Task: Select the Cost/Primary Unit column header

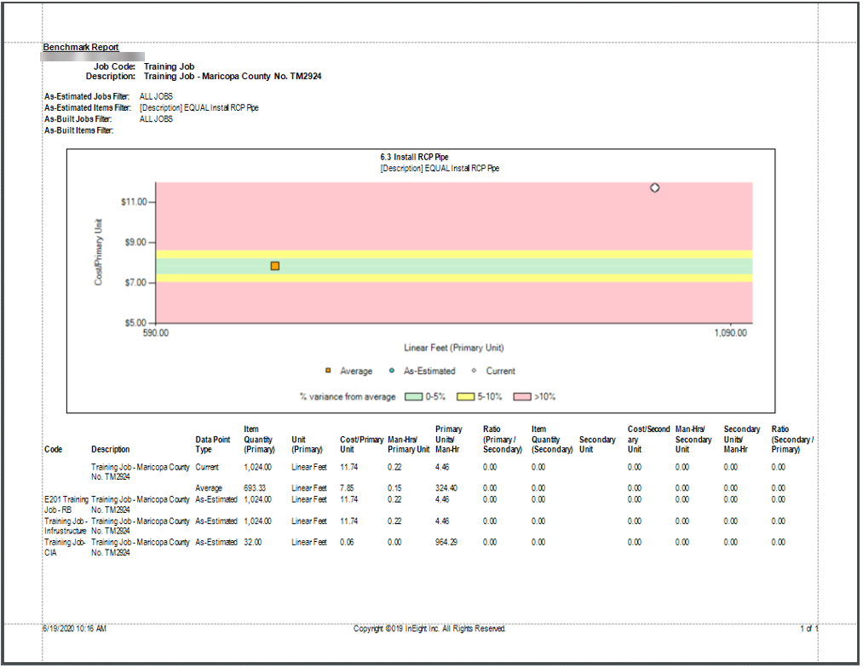Action: point(361,444)
